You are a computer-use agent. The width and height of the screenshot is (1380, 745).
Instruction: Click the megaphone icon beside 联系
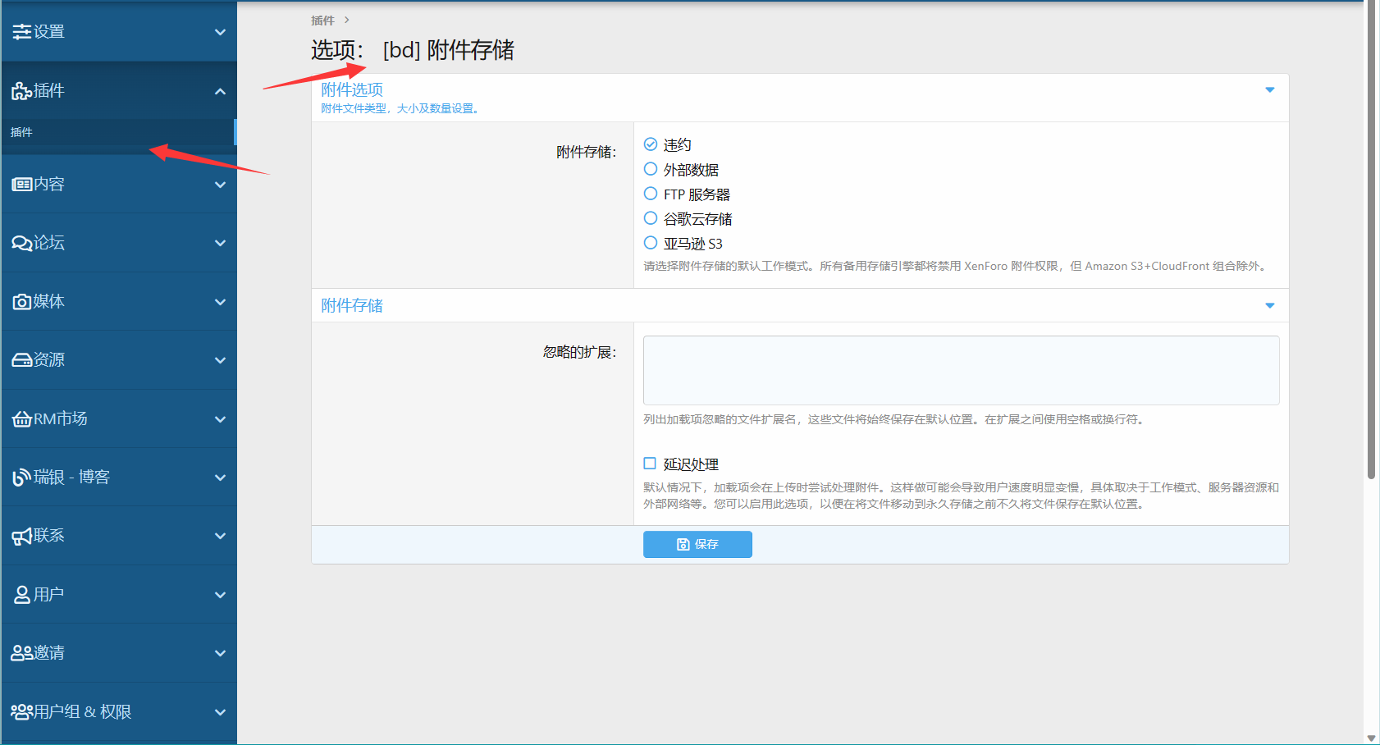click(21, 537)
